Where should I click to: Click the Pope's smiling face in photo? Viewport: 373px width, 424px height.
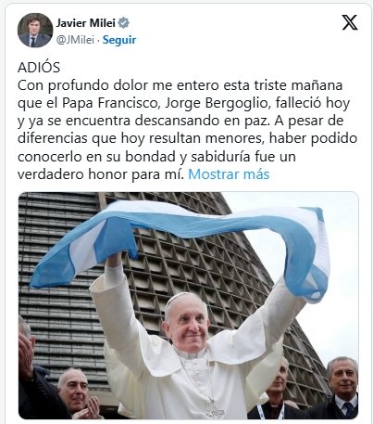point(187,325)
